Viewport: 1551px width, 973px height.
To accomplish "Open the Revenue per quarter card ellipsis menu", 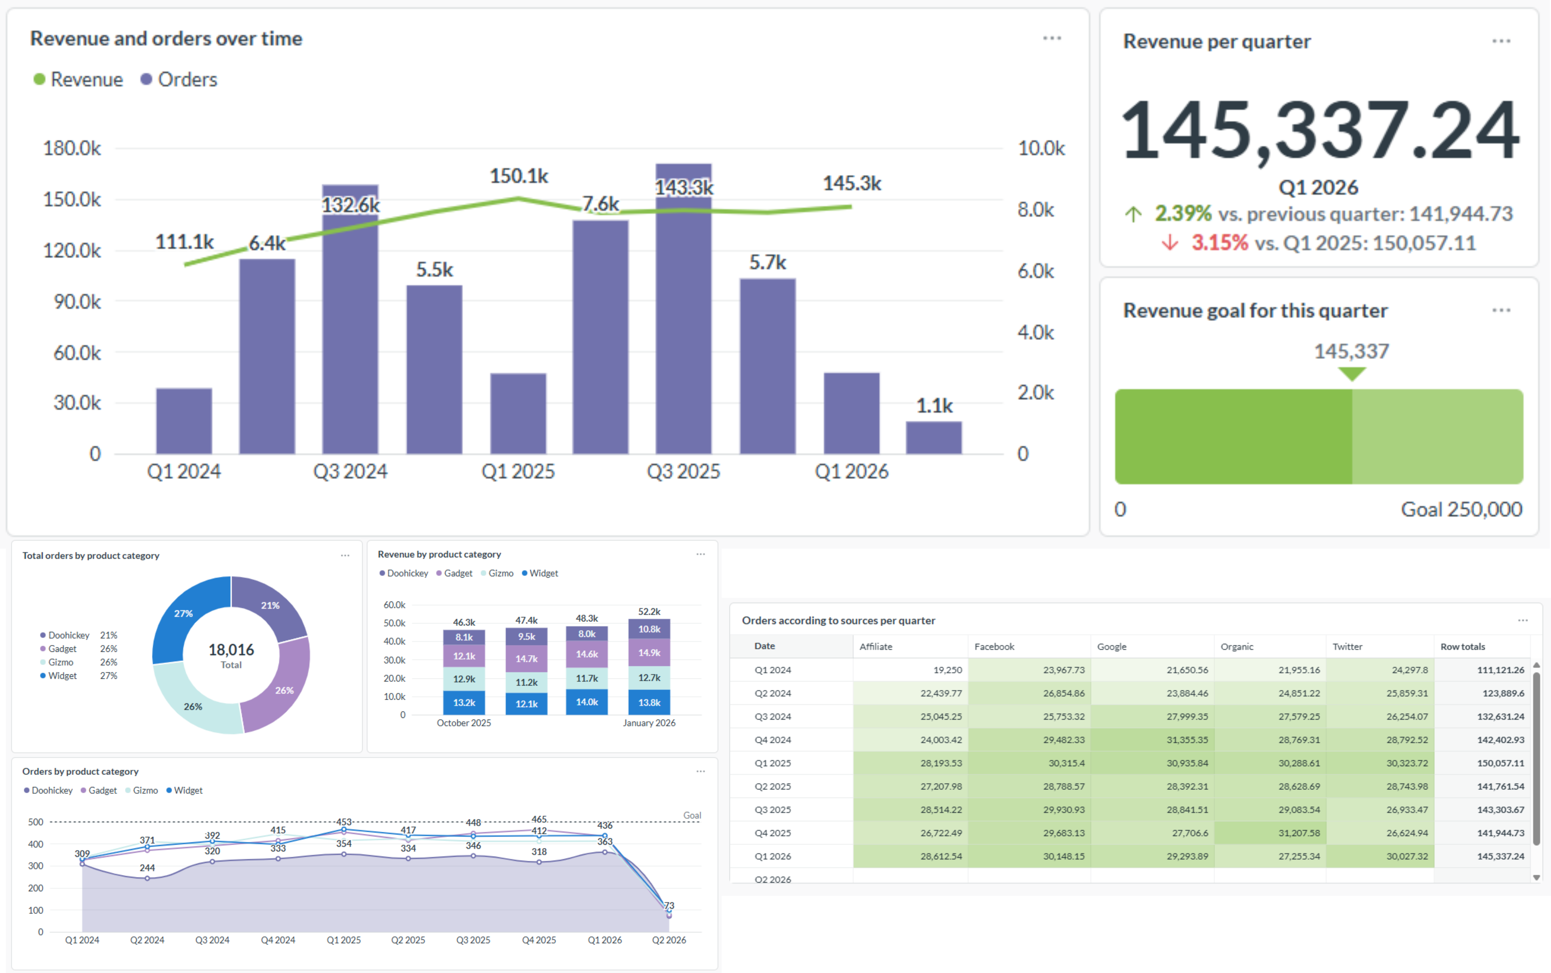I will coord(1501,41).
